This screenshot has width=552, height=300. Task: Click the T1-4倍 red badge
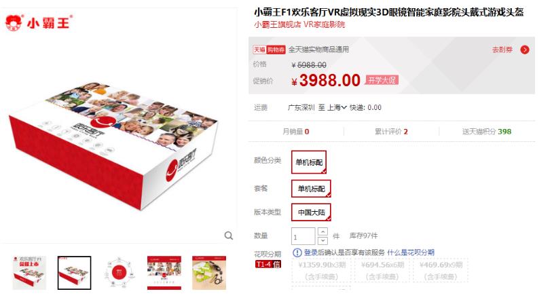pyautogui.click(x=268, y=264)
